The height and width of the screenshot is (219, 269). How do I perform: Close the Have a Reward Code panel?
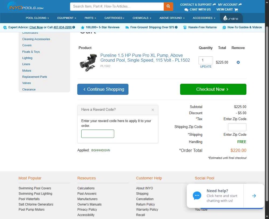tap(153, 110)
